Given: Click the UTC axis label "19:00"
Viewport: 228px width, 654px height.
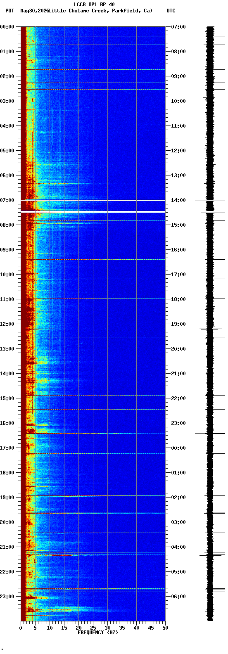Looking at the screenshot, I should (178, 324).
